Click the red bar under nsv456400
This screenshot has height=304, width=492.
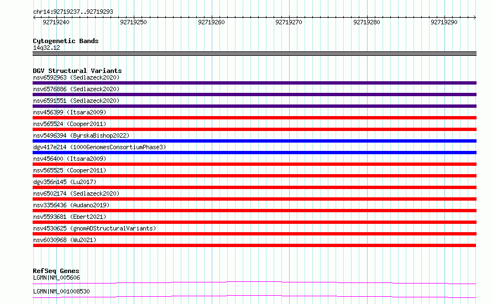(x=254, y=164)
